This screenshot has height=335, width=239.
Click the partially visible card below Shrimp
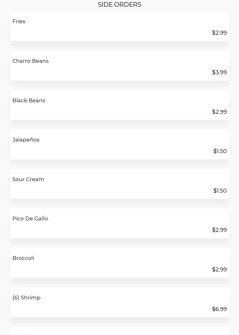click(119, 332)
